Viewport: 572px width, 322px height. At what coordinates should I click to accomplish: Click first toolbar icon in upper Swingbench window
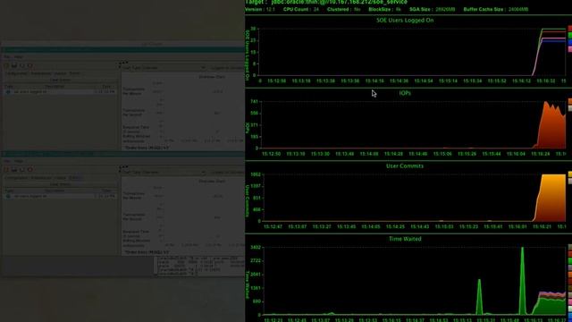pos(6,65)
